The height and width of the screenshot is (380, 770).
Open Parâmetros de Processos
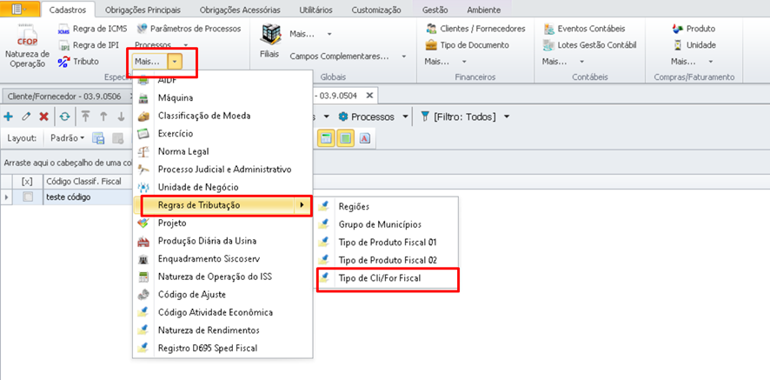[189, 29]
